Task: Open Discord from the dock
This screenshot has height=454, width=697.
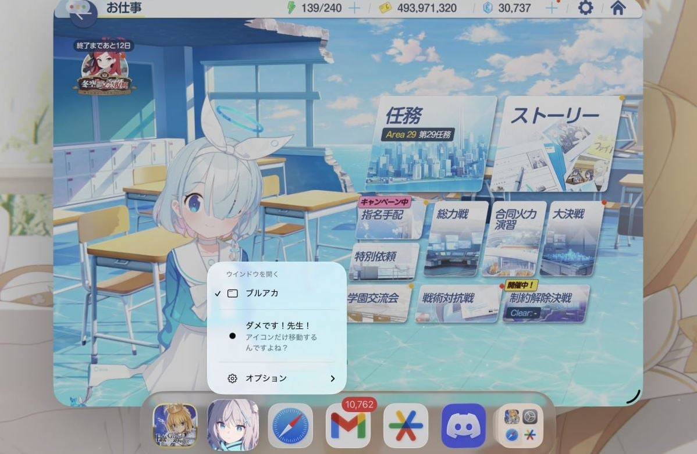Action: (x=463, y=425)
